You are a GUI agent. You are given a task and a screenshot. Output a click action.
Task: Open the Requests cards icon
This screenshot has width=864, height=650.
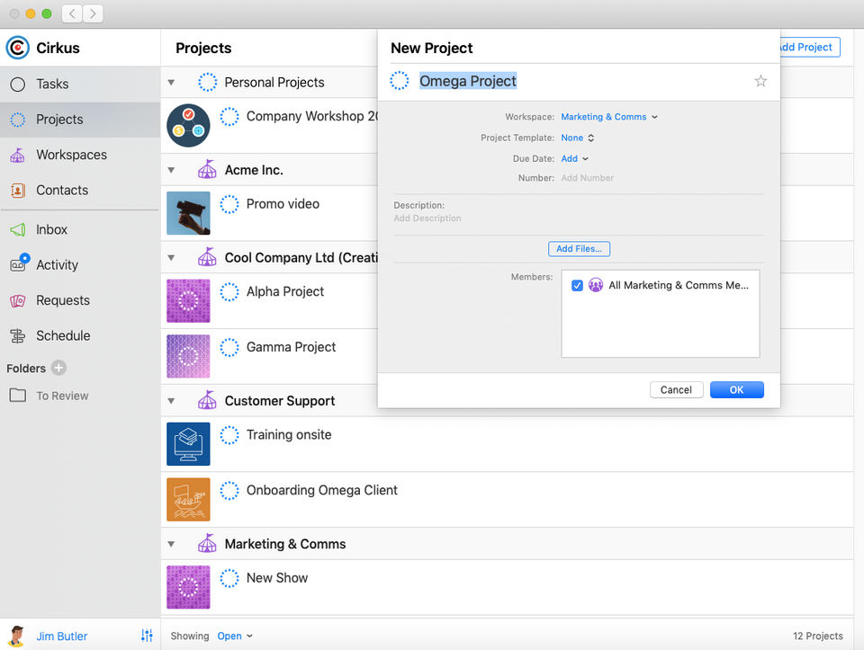[17, 300]
